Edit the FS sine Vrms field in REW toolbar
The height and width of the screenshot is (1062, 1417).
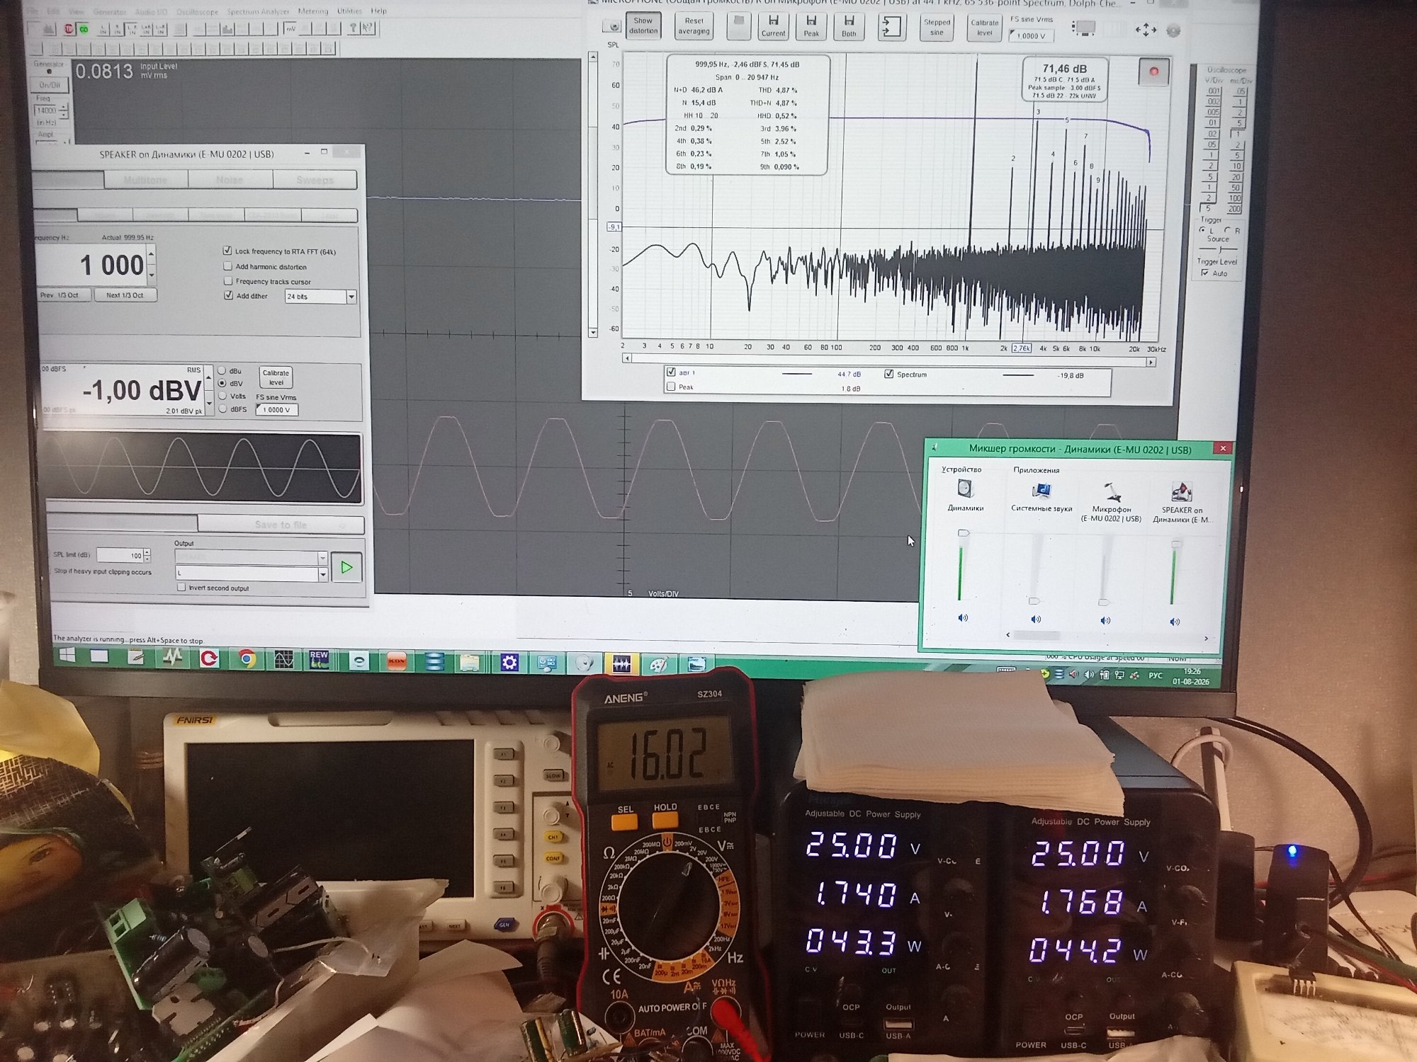[1032, 35]
